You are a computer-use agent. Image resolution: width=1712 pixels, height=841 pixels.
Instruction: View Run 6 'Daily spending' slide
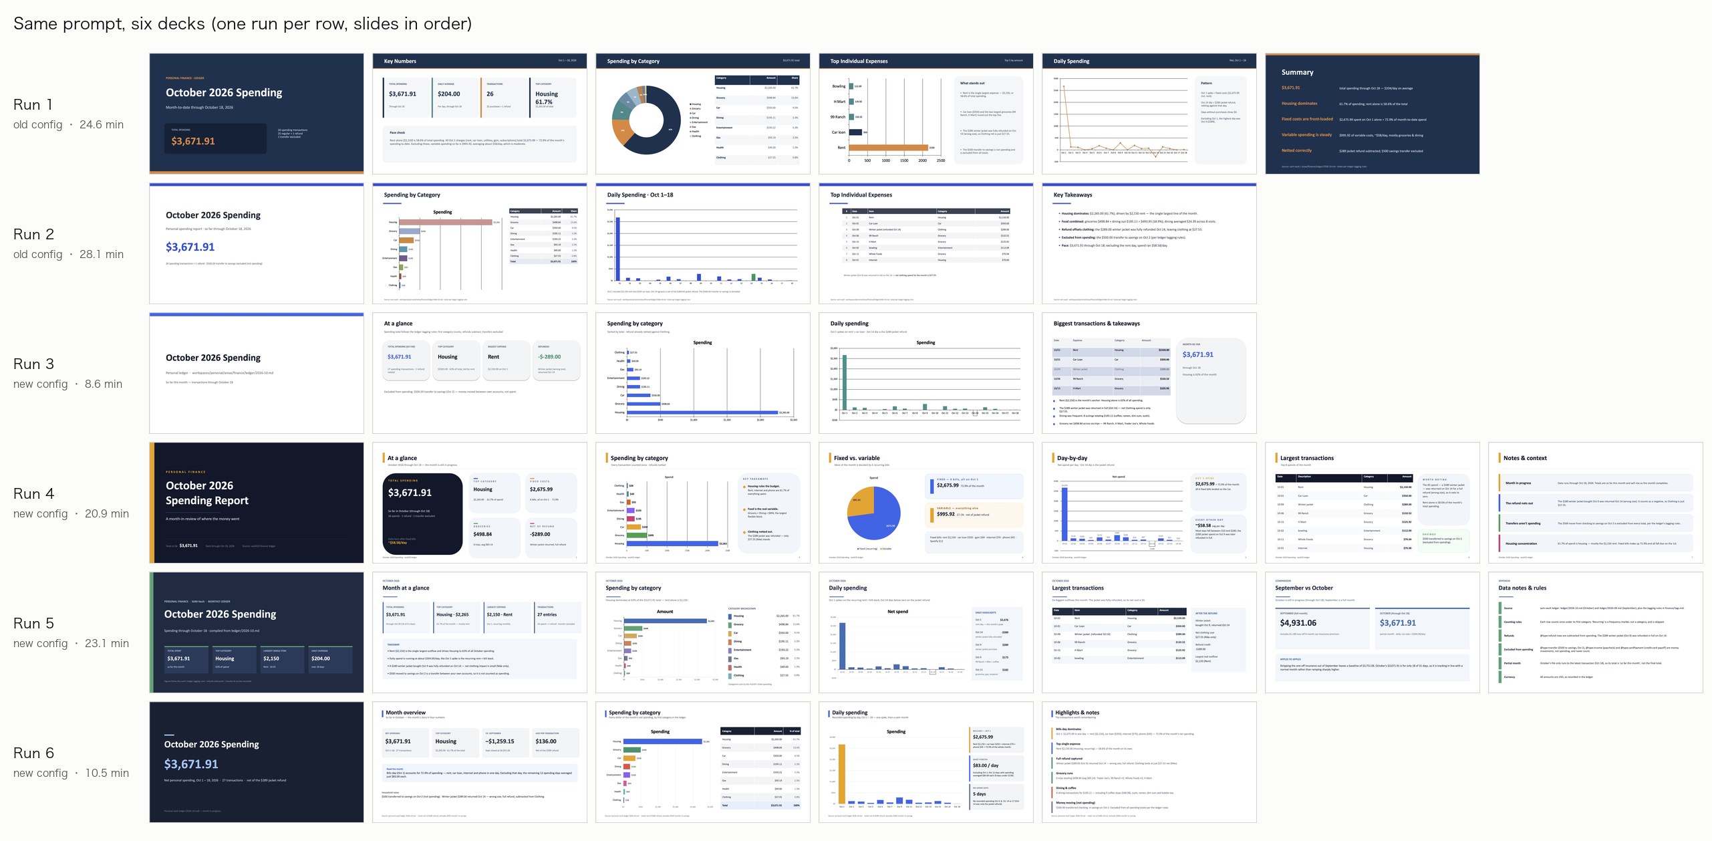(926, 762)
